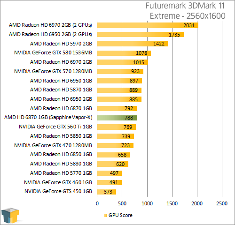Click the bar showing score 739

116,136
